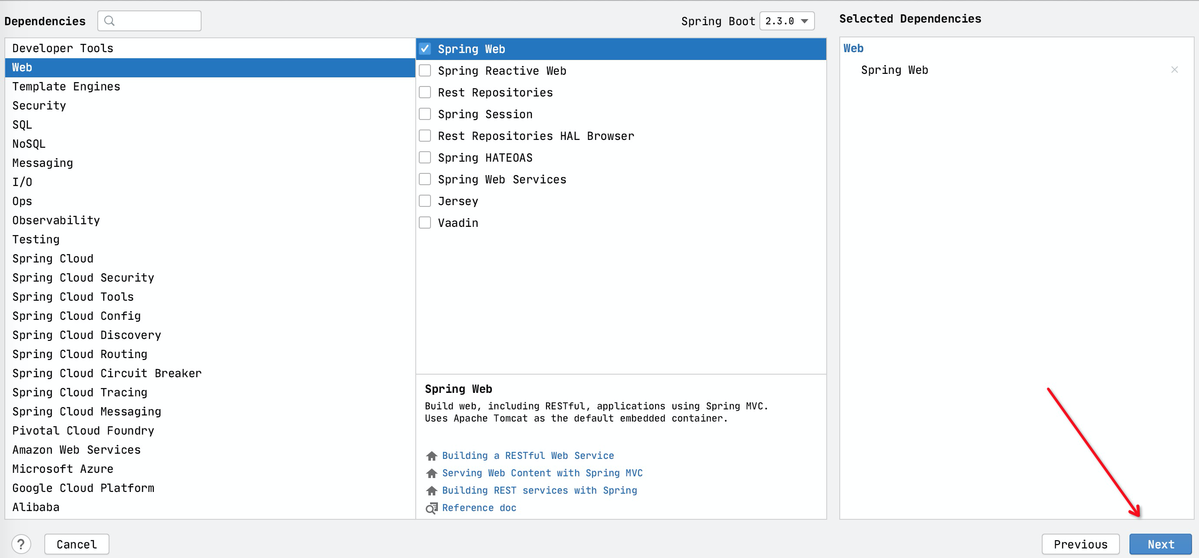Click the Reference doc icon
Screen dimensions: 1199x558
pyautogui.click(x=431, y=508)
